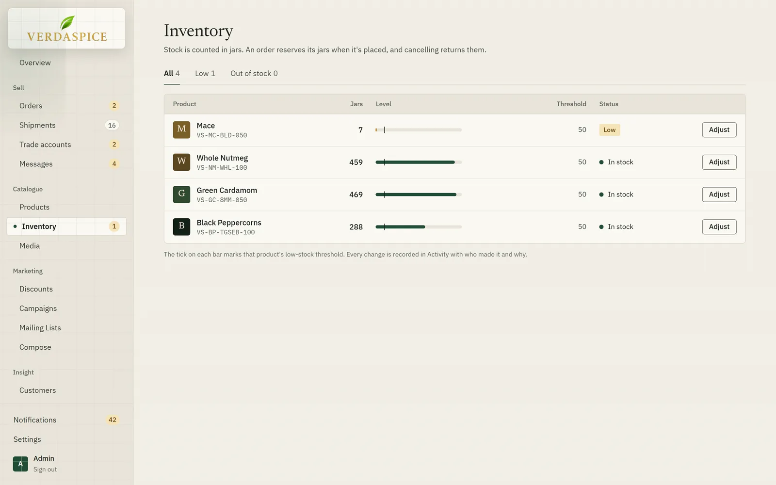Image resolution: width=776 pixels, height=485 pixels.
Task: Click the Mace stock level bar
Action: [419, 130]
